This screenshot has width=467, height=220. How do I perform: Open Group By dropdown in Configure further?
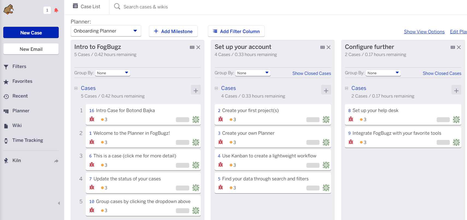point(383,73)
